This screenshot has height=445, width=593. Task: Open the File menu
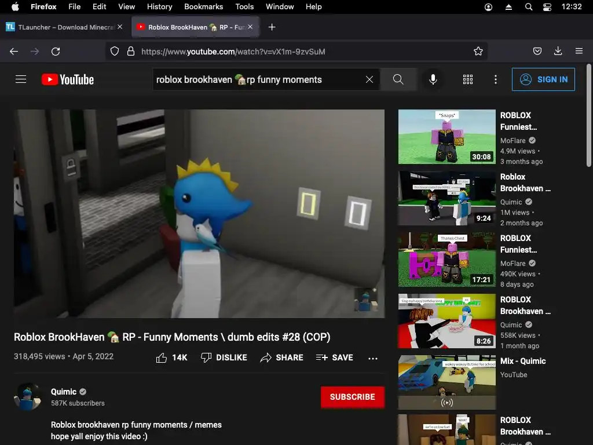pos(74,6)
